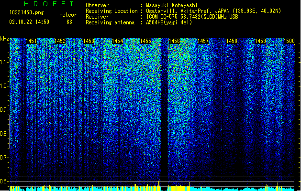Click the Receiving antenna label
This screenshot has width=301, height=191.
pyautogui.click(x=110, y=22)
